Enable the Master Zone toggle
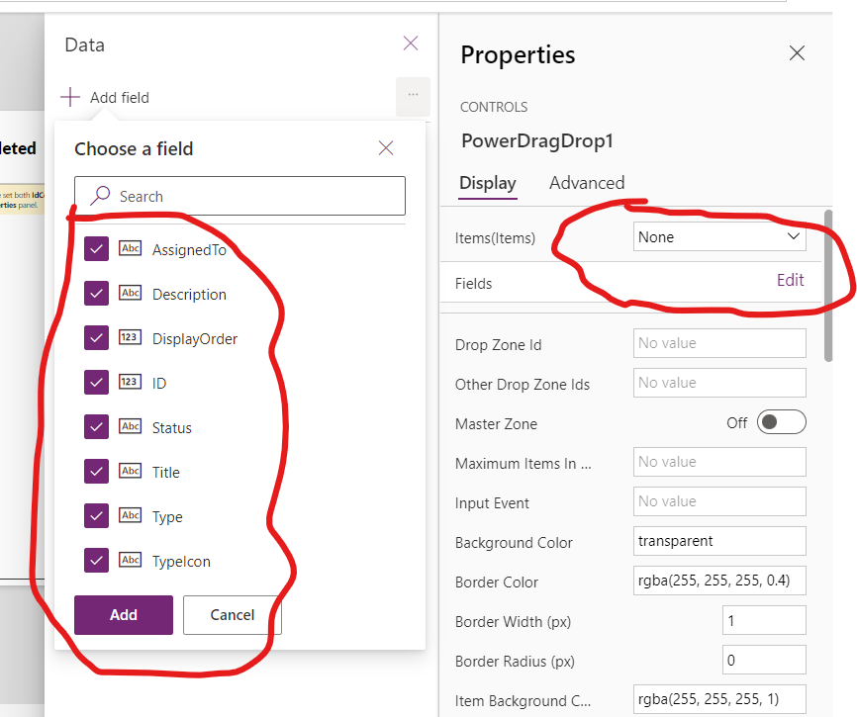This screenshot has width=857, height=717. [781, 421]
